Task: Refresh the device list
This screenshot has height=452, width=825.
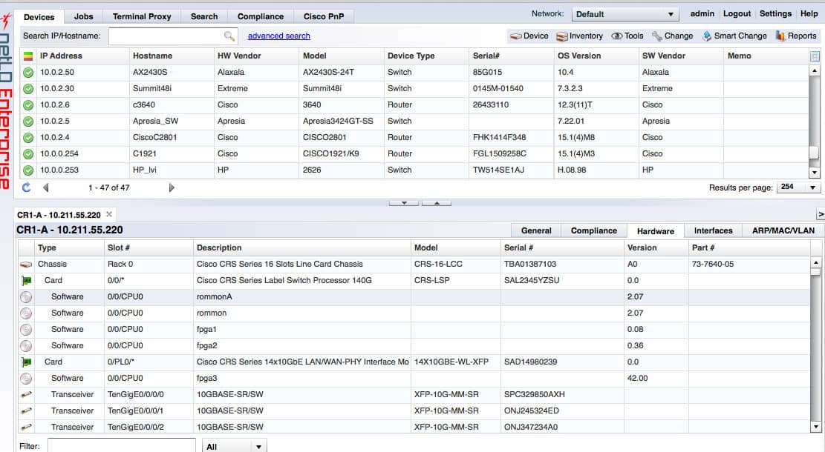Action: pos(26,187)
